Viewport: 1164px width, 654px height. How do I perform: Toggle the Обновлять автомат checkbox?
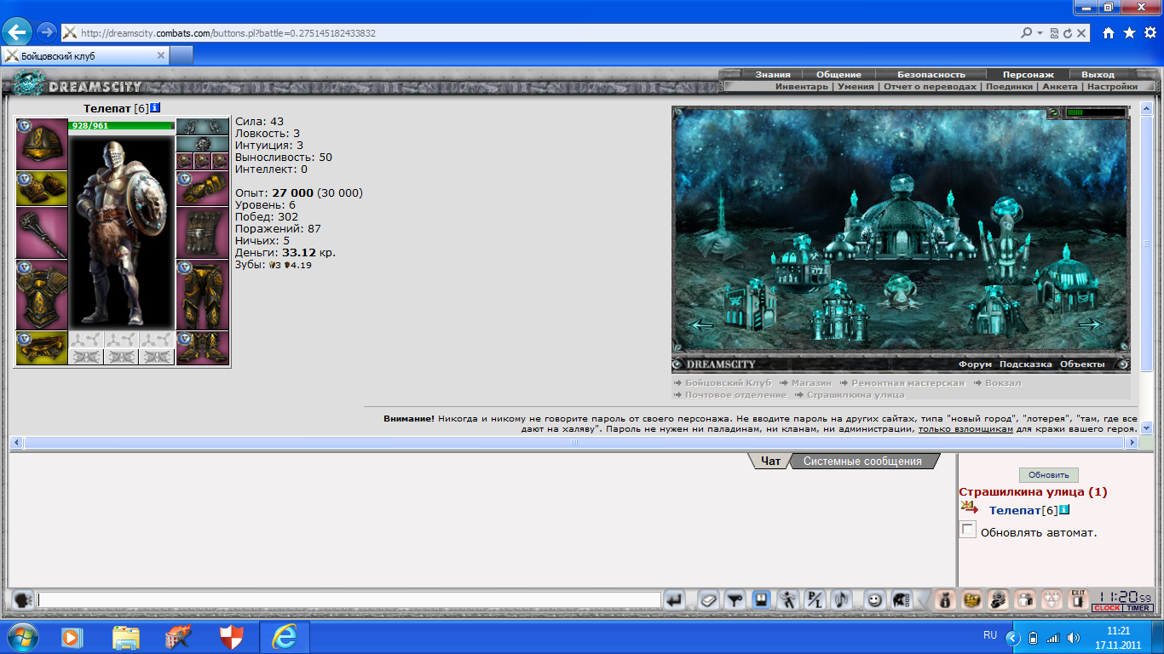(968, 530)
